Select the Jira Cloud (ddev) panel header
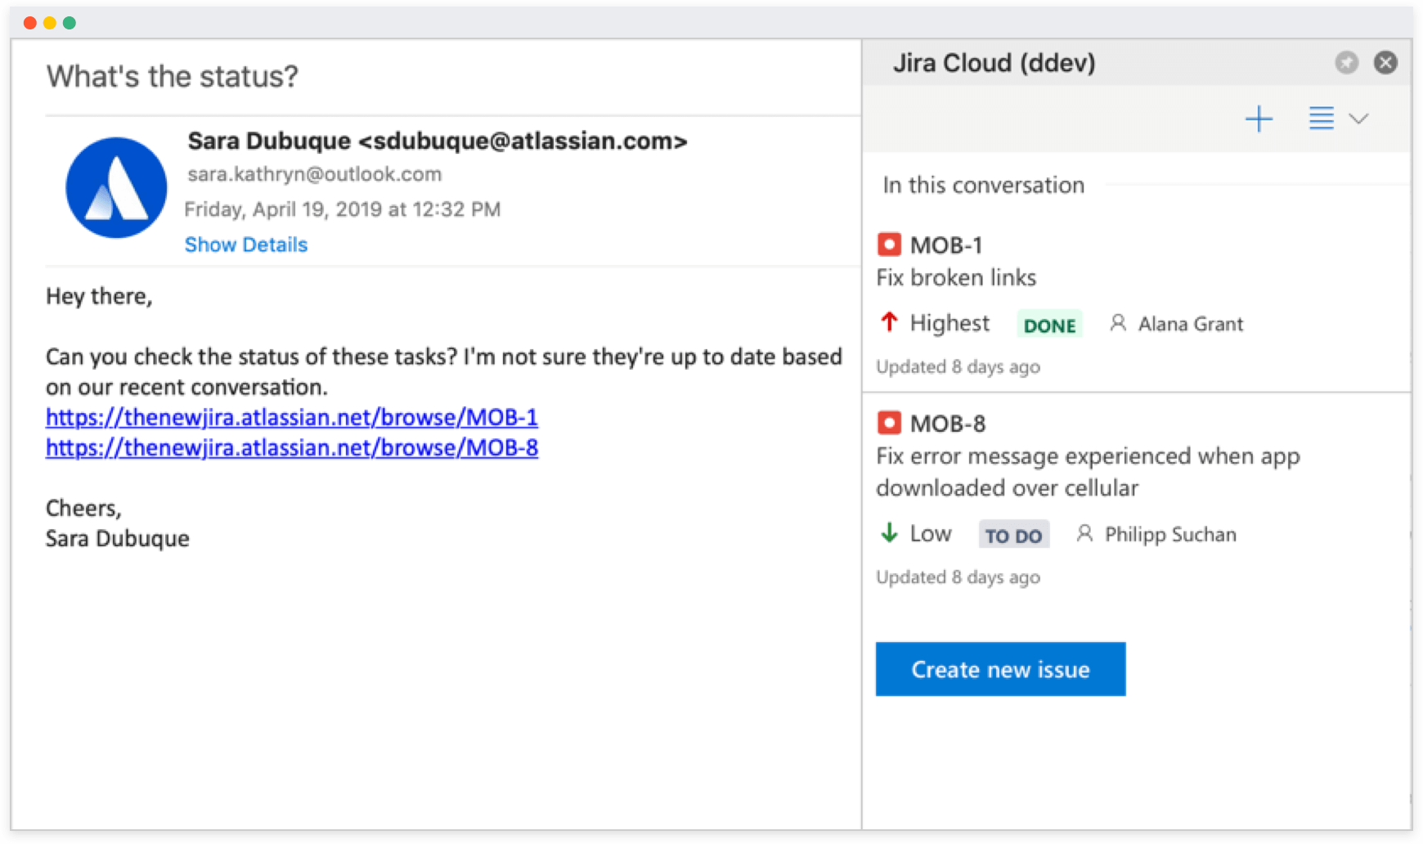The height and width of the screenshot is (844, 1423). click(x=994, y=62)
